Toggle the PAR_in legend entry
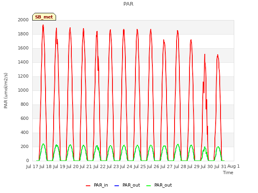The height and width of the screenshot is (193, 258). [x=97, y=185]
